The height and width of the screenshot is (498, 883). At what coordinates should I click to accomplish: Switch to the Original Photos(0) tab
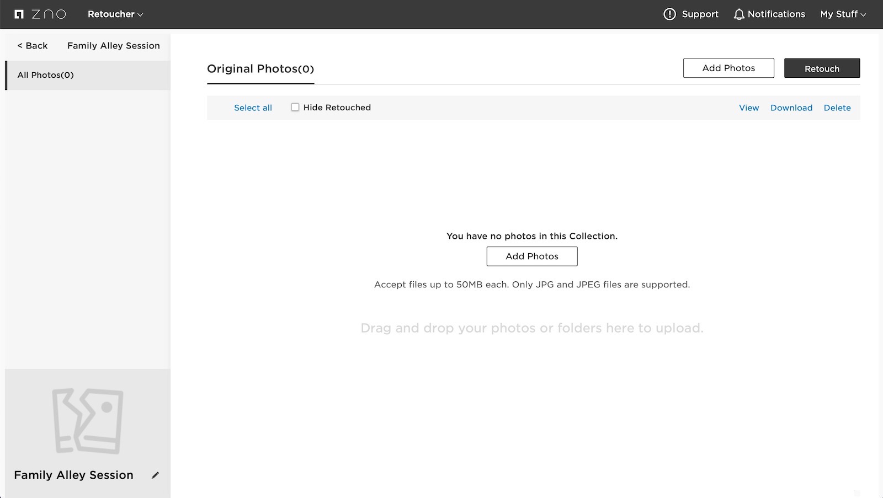[260, 69]
